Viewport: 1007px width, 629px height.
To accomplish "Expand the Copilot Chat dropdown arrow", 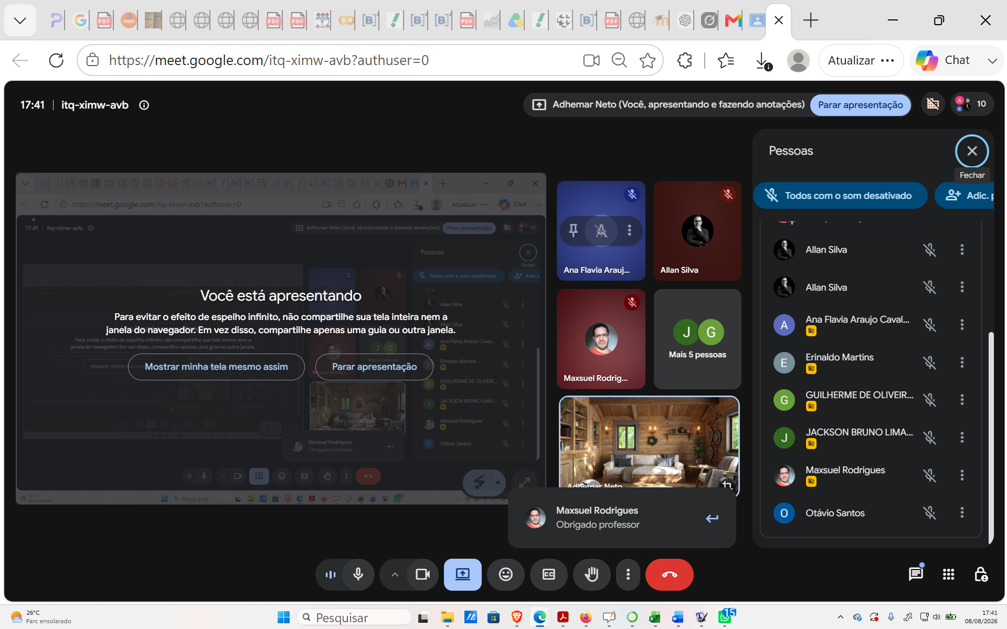I will (992, 60).
